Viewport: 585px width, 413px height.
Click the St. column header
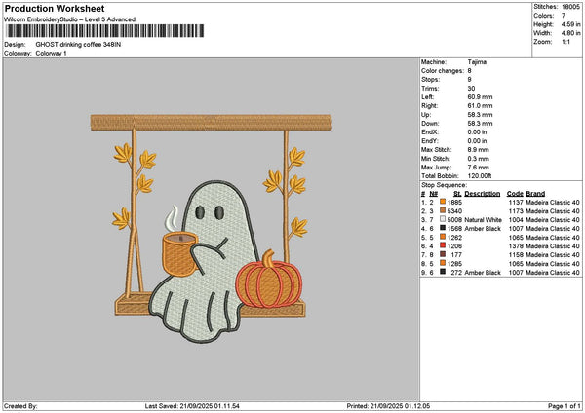(457, 193)
